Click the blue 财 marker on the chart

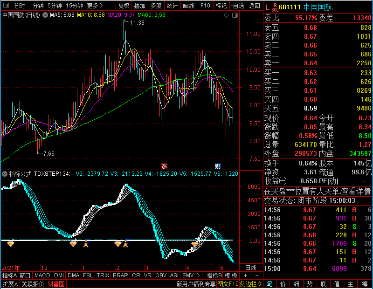click(218, 166)
